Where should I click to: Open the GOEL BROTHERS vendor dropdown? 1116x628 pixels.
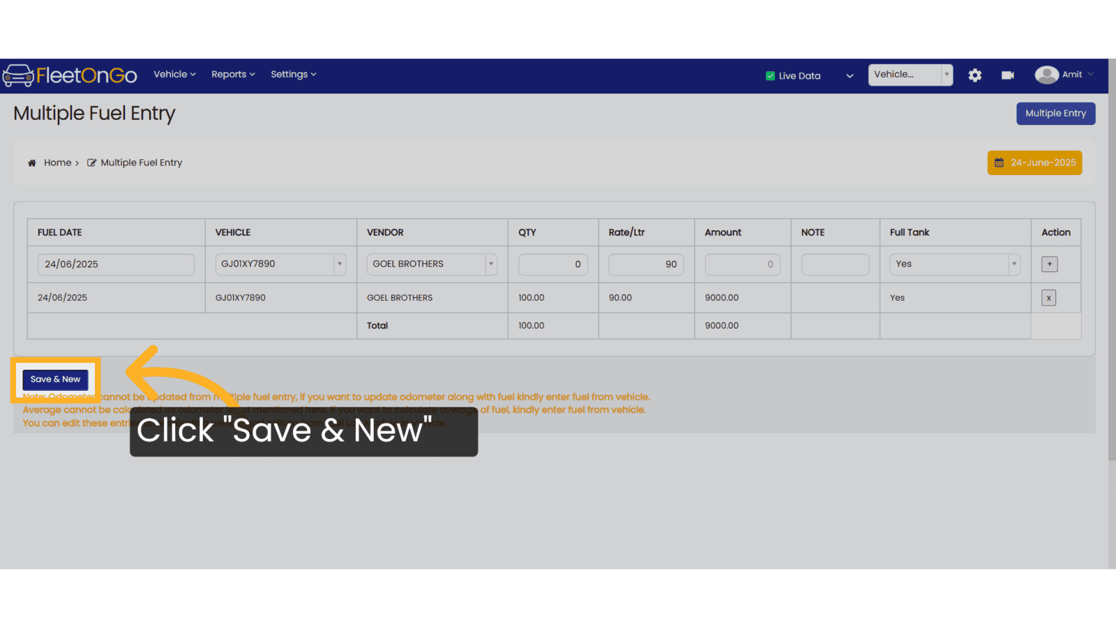coord(432,264)
